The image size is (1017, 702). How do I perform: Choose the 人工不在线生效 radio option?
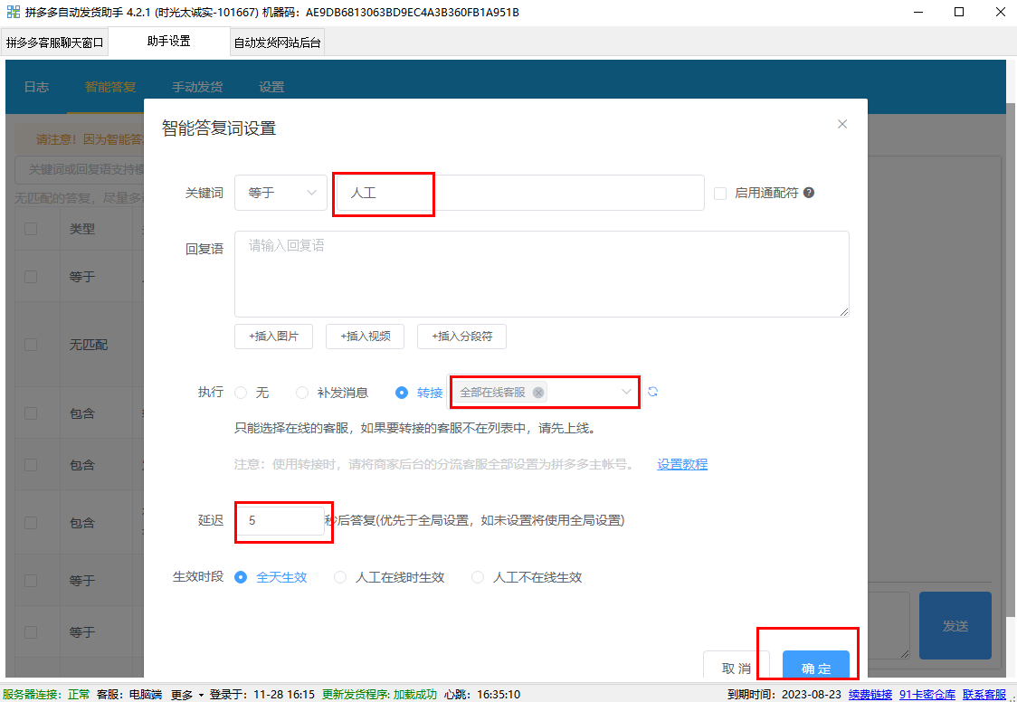click(x=478, y=577)
